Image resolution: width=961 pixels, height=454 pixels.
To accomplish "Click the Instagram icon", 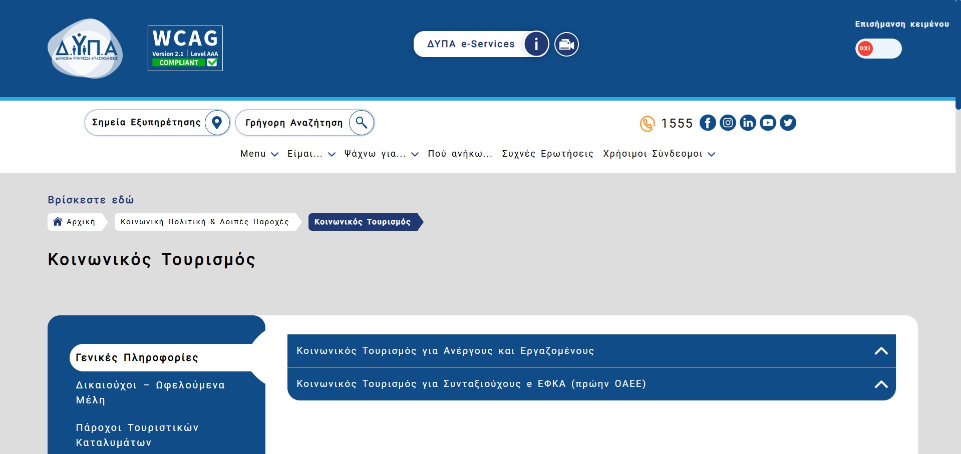I will click(728, 123).
